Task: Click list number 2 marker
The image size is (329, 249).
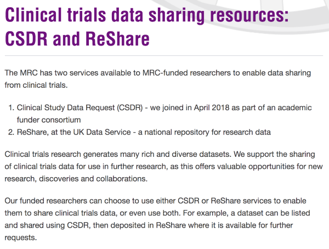Action: [11, 132]
